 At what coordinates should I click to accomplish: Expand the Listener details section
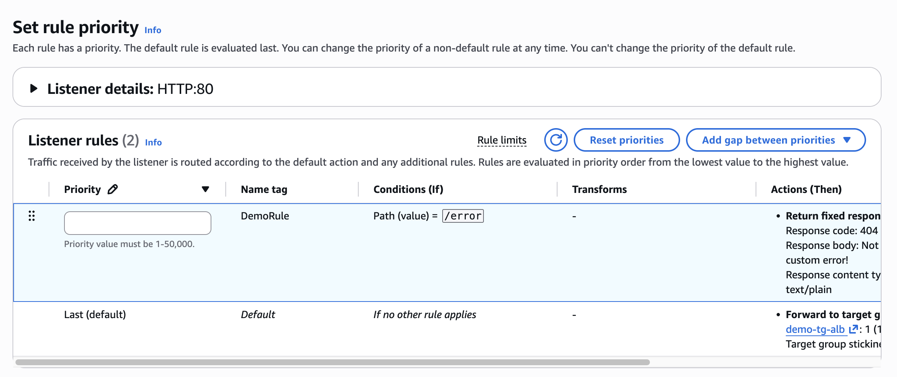34,88
